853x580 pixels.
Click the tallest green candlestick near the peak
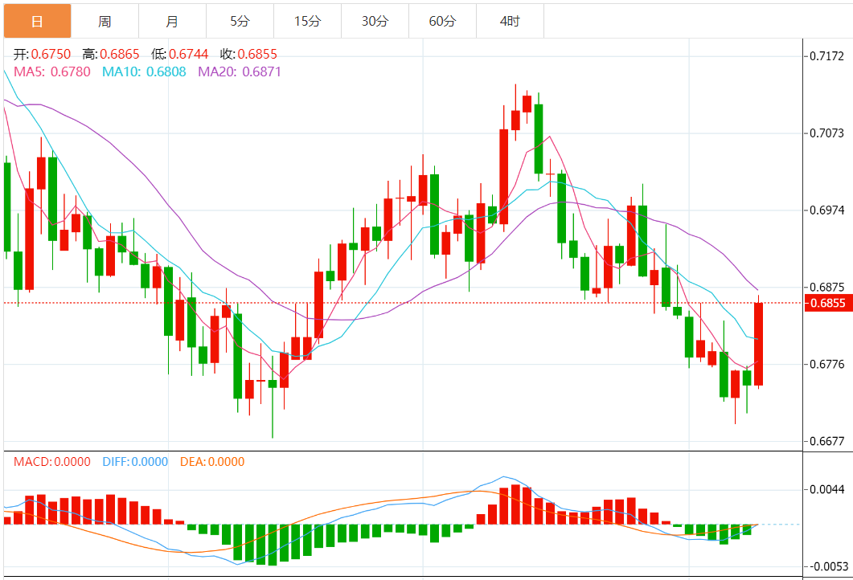click(x=539, y=139)
